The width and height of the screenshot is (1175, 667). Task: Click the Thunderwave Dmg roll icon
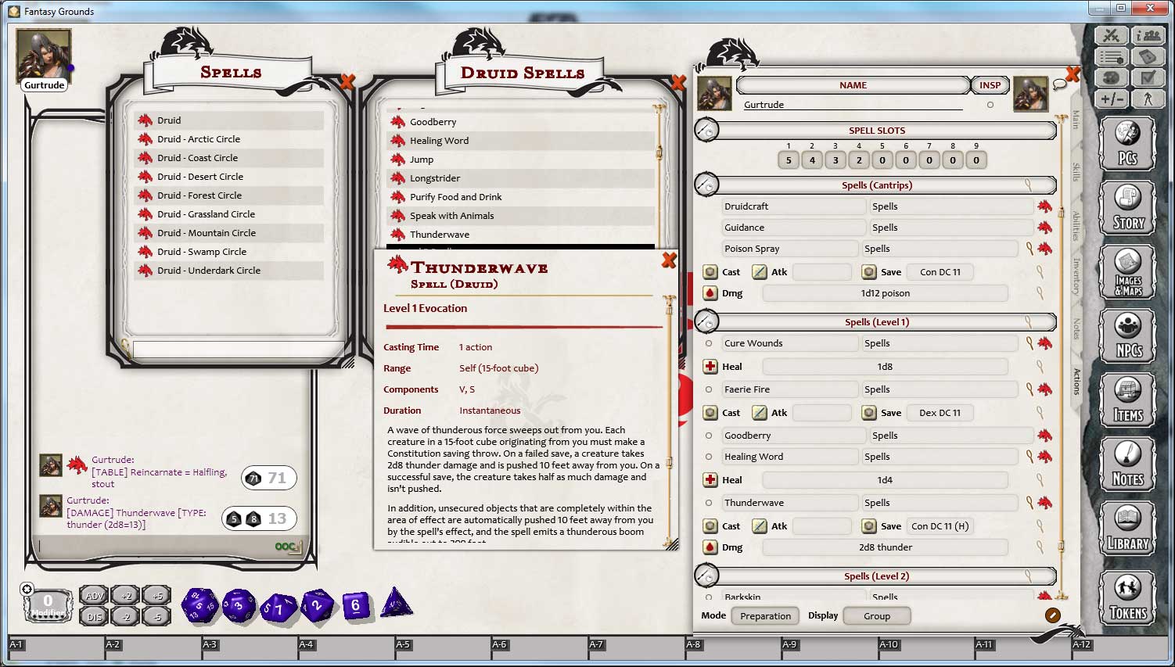(x=710, y=547)
